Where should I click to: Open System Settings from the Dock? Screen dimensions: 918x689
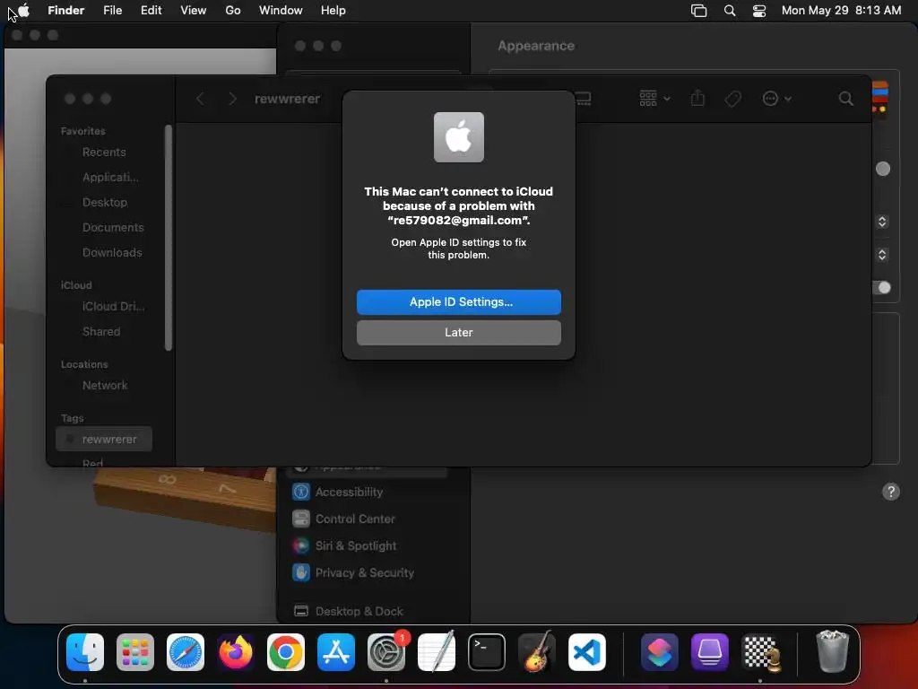coord(386,652)
